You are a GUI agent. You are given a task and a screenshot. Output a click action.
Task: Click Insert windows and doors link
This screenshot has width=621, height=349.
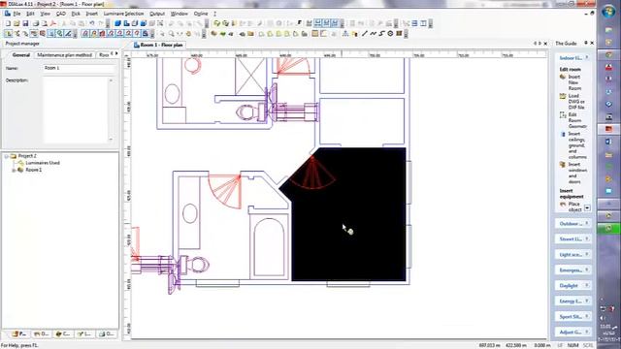coord(577,173)
